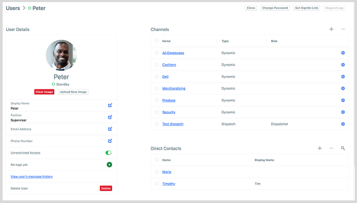This screenshot has height=203, width=357.
Task: Select all direct contacts header checkbox
Action: pos(157,159)
